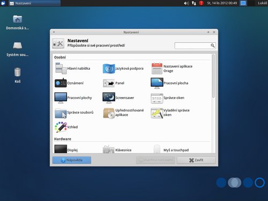This screenshot has height=201, width=268.
Task: Open Vzhled appearance pencil icon
Action: tap(61, 127)
